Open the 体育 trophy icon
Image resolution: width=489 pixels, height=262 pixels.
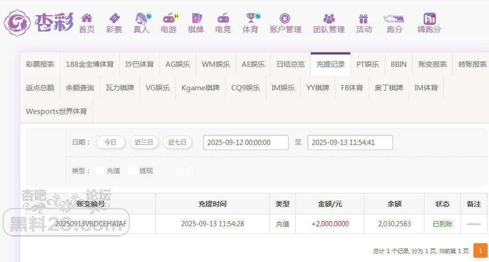[x=250, y=19]
